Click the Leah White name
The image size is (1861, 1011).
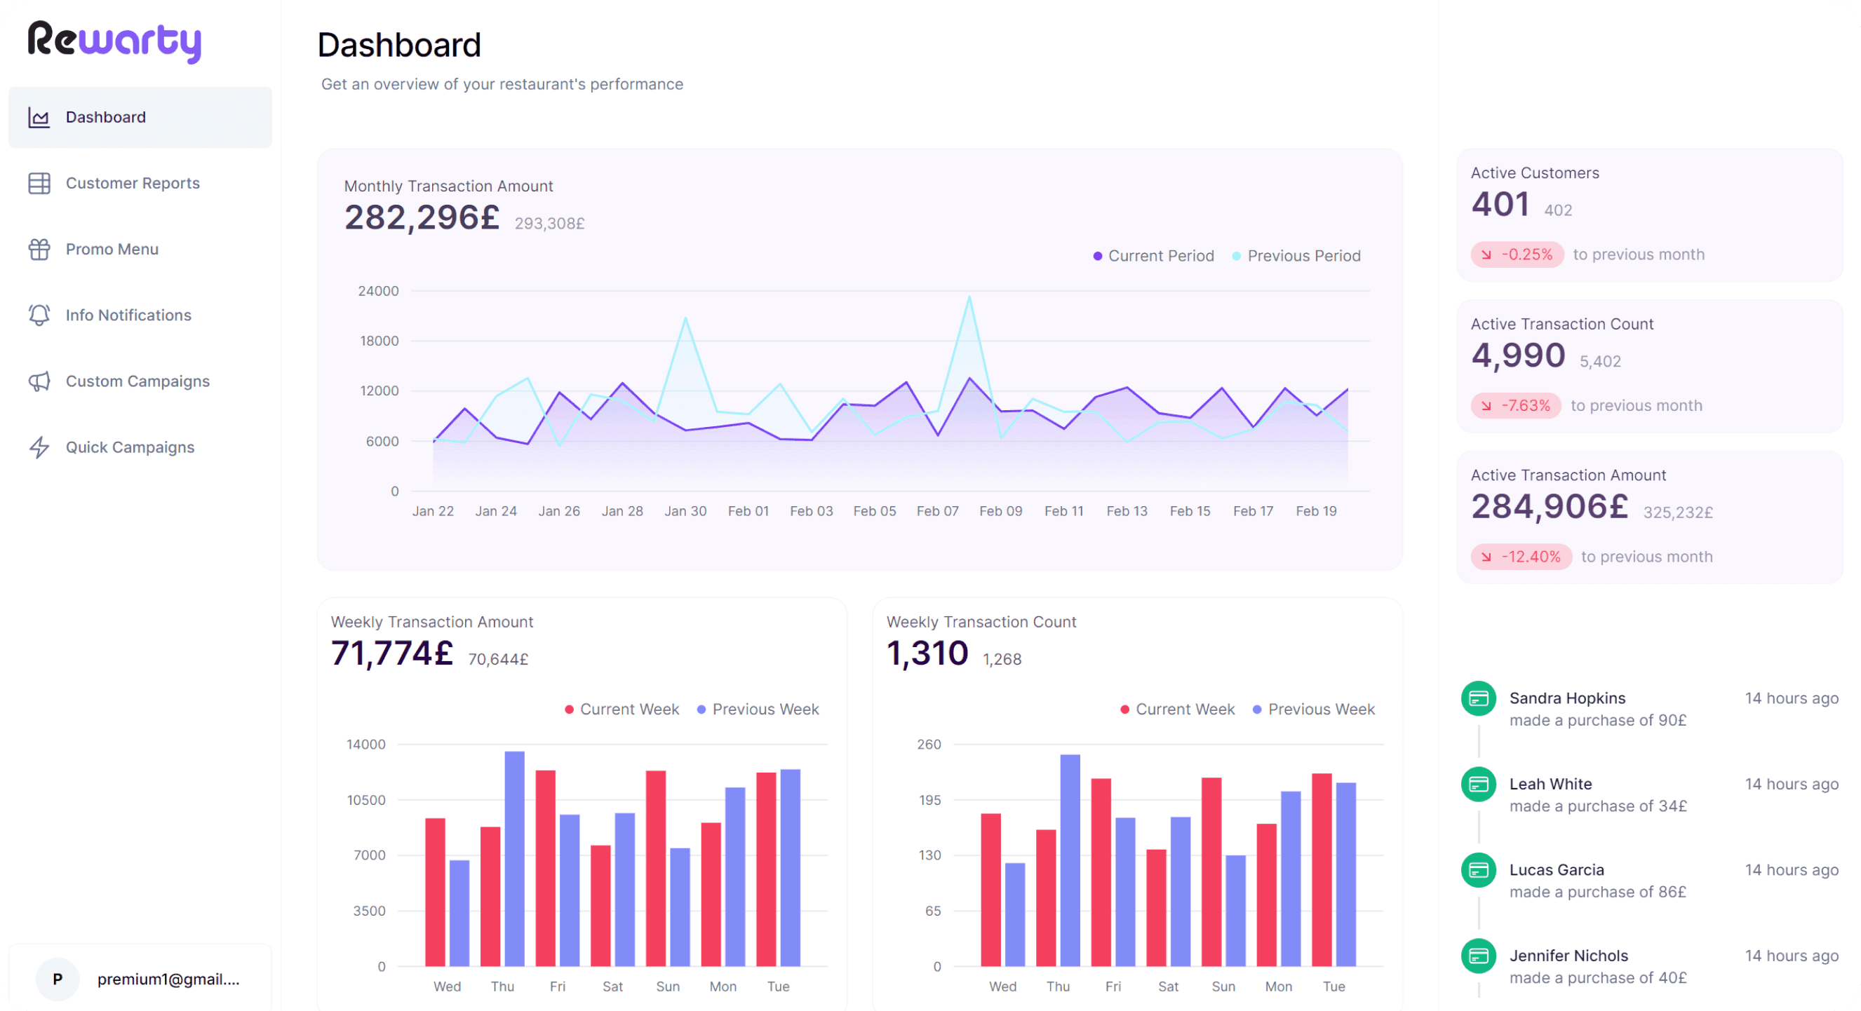pyautogui.click(x=1550, y=785)
